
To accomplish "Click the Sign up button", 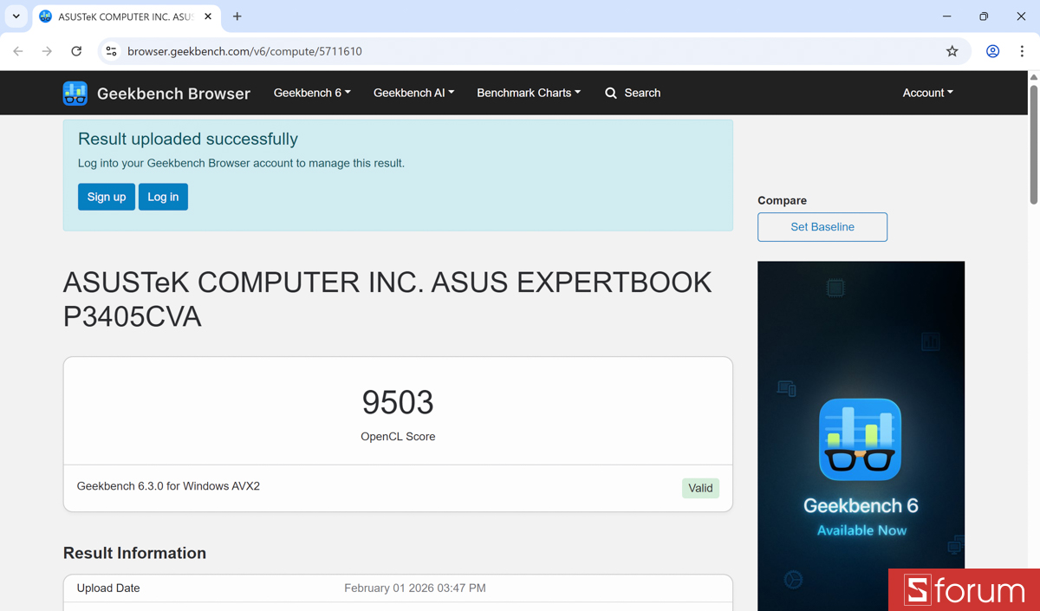I will pyautogui.click(x=106, y=197).
